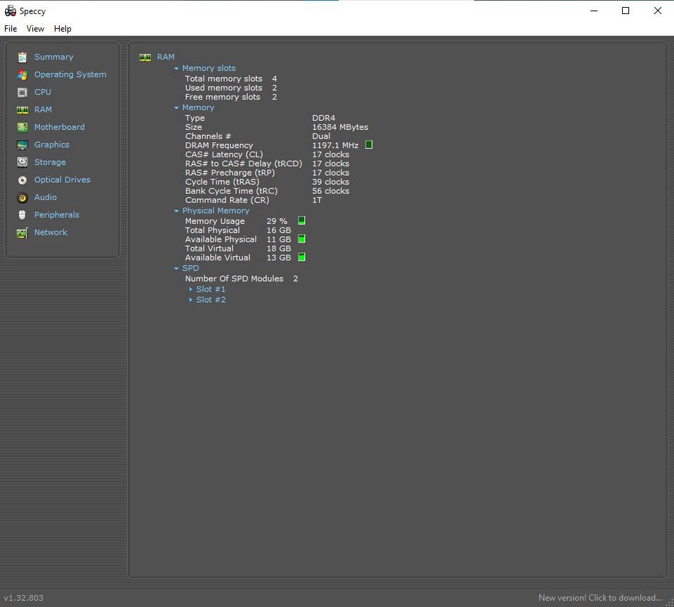Click the Memory Usage green indicator box
Screen dimensions: 674x607
click(x=301, y=221)
